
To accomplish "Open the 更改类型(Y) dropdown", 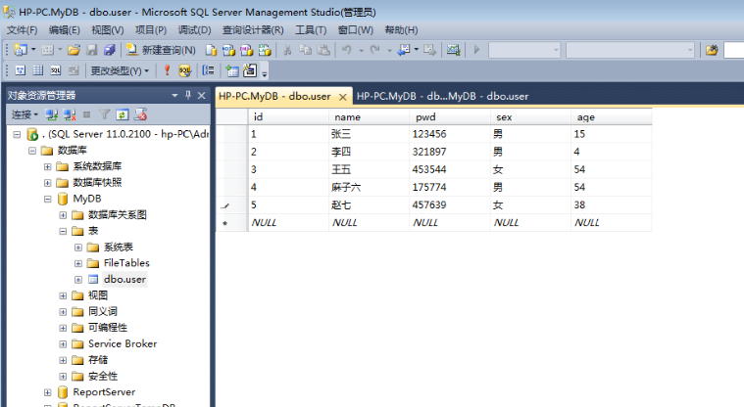I will coord(120,70).
